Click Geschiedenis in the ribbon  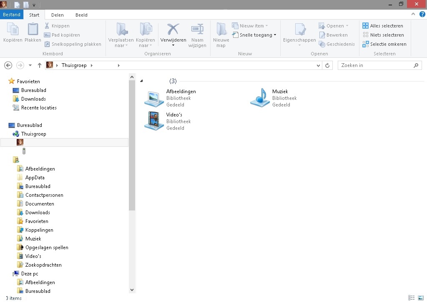point(337,44)
